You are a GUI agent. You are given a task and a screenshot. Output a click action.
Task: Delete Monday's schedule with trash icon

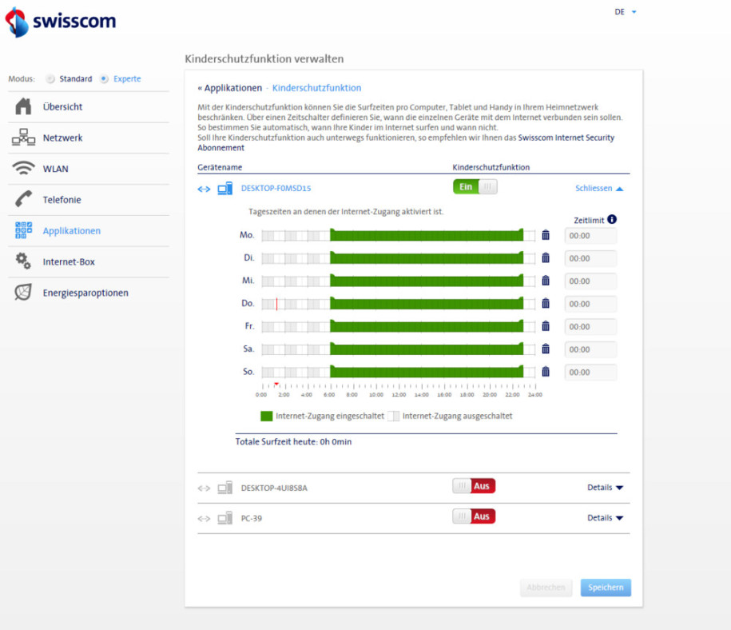[x=546, y=235]
